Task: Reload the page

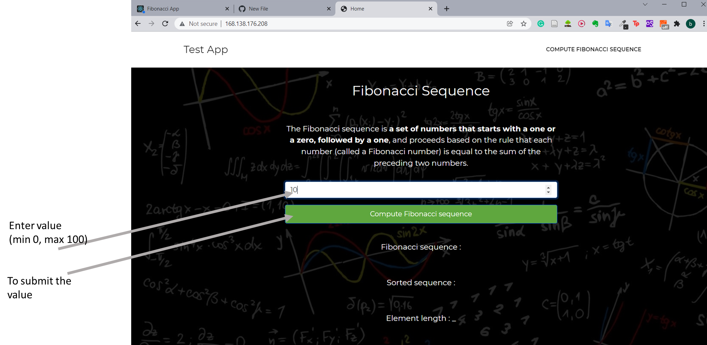Action: [165, 23]
